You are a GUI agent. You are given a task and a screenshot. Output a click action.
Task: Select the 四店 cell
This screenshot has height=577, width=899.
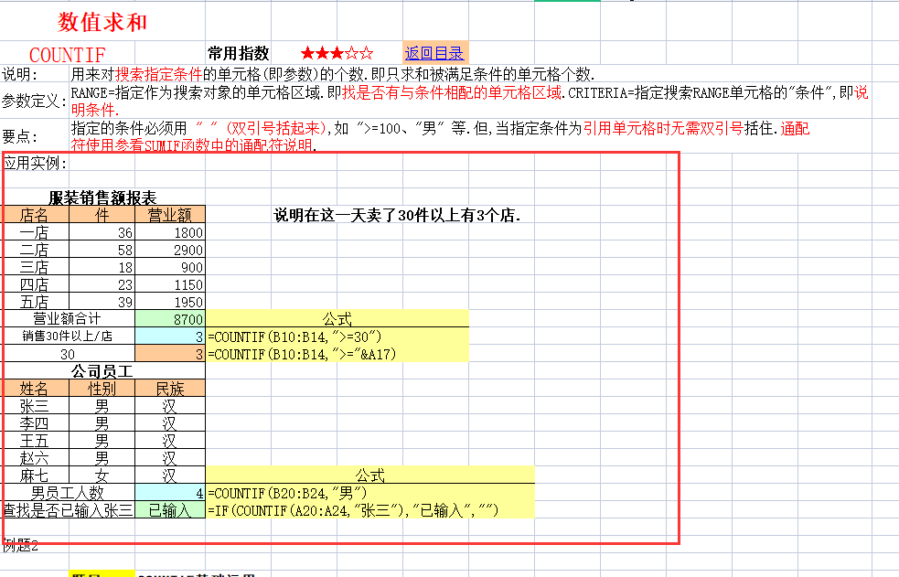pos(36,284)
